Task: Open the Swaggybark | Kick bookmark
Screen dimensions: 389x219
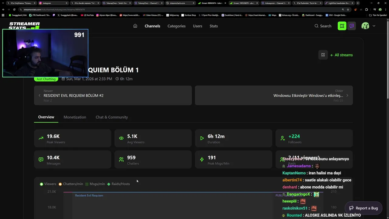Action: click(18, 15)
